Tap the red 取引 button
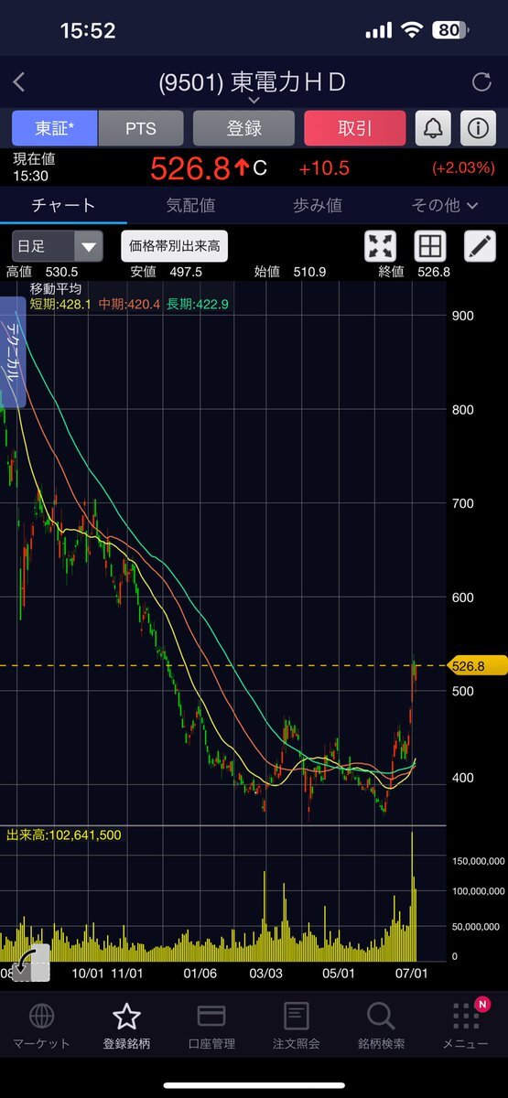The image size is (508, 1098). point(355,129)
